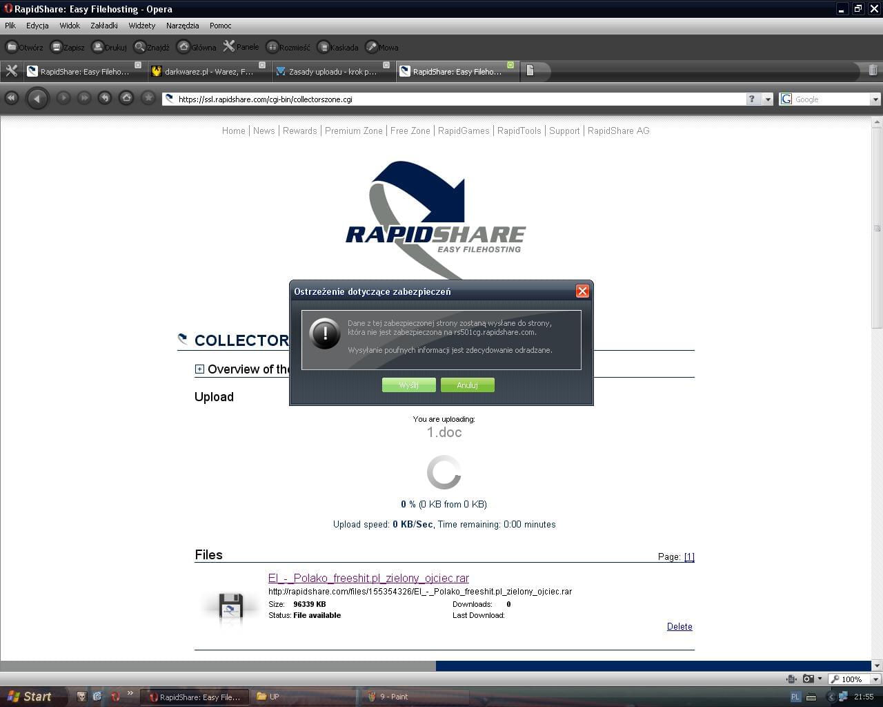This screenshot has width=883, height=707.
Task: Switch to Zasady uploadu tab
Action: 333,71
